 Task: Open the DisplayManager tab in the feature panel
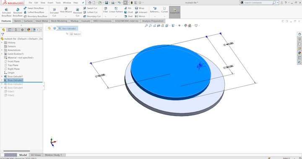[29, 30]
